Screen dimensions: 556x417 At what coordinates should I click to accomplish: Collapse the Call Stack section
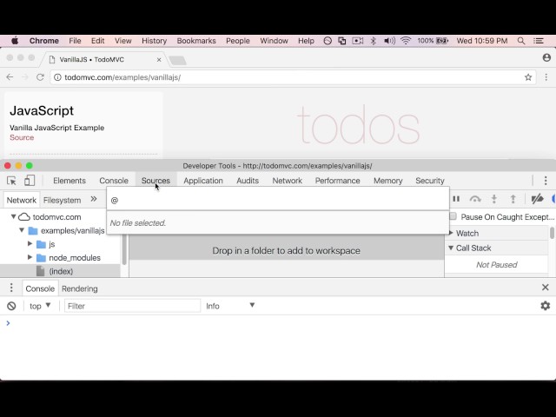point(451,248)
